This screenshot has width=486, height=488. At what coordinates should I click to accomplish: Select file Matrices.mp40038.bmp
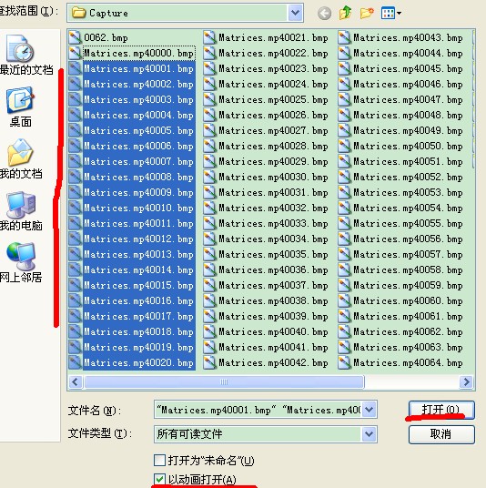coord(273,300)
